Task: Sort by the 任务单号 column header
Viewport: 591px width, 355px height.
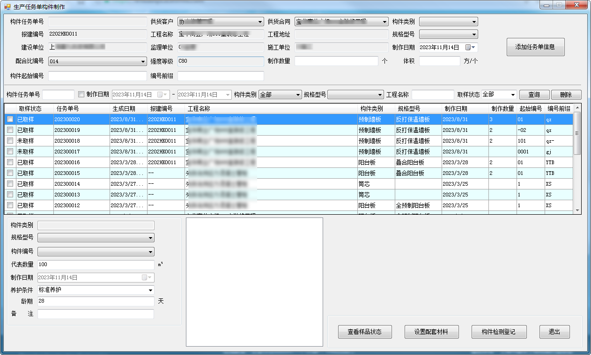Action: point(68,109)
